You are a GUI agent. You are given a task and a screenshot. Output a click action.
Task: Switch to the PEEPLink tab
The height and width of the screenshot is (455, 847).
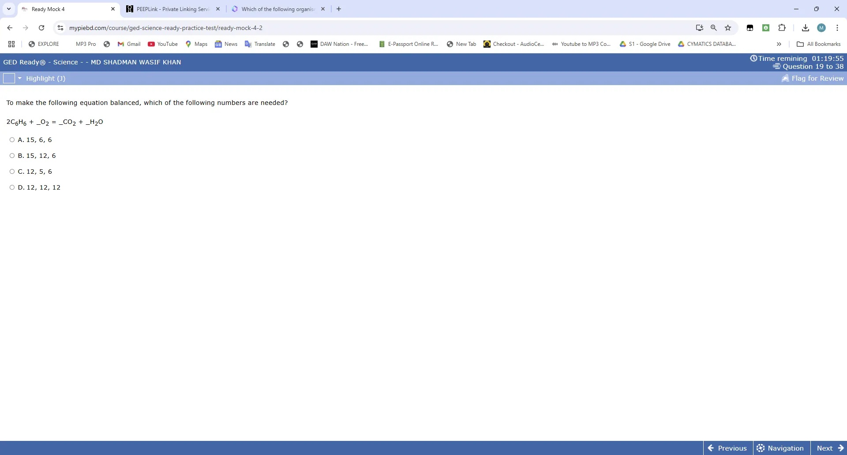point(172,9)
